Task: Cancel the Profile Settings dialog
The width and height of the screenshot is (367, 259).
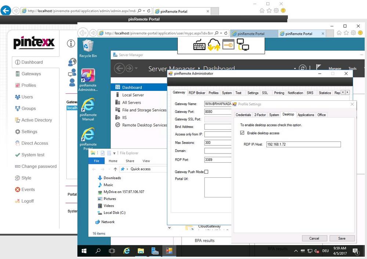Action: click(315, 238)
